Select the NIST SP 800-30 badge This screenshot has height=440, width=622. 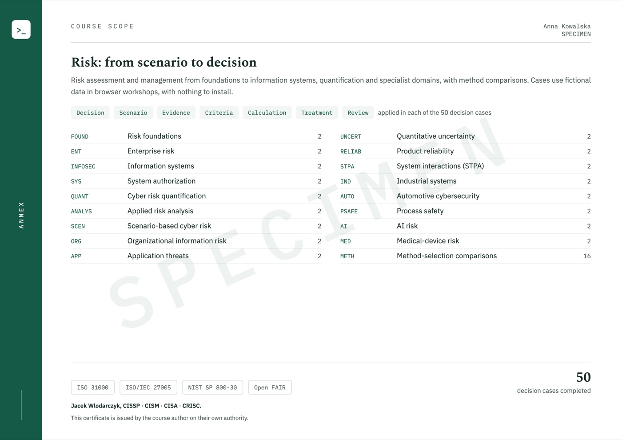(x=212, y=388)
